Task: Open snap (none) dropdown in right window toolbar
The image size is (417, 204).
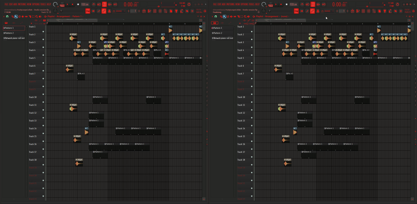Action: [329, 11]
